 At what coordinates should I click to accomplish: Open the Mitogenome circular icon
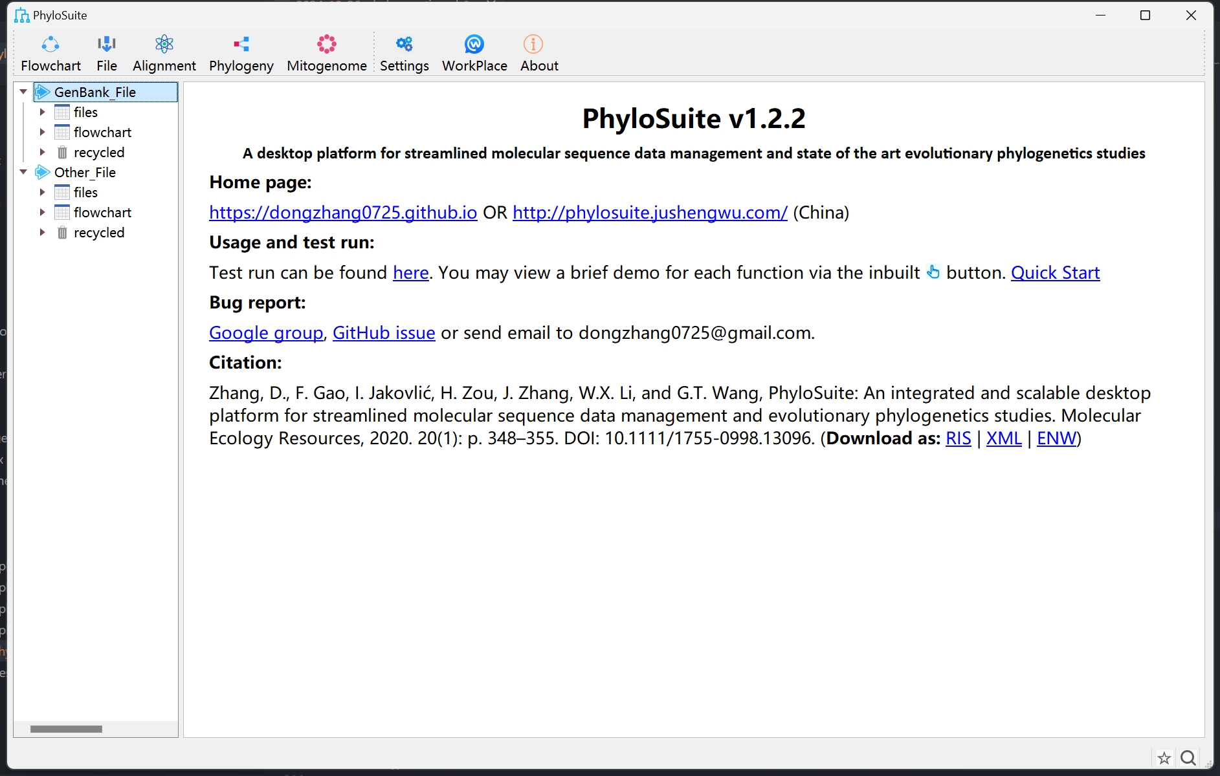coord(326,45)
